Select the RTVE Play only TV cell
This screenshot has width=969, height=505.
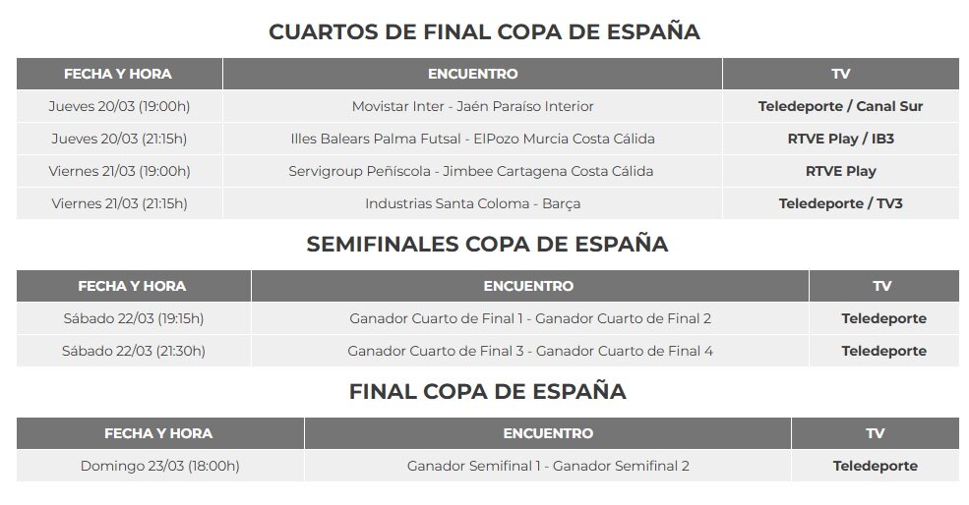click(x=840, y=171)
